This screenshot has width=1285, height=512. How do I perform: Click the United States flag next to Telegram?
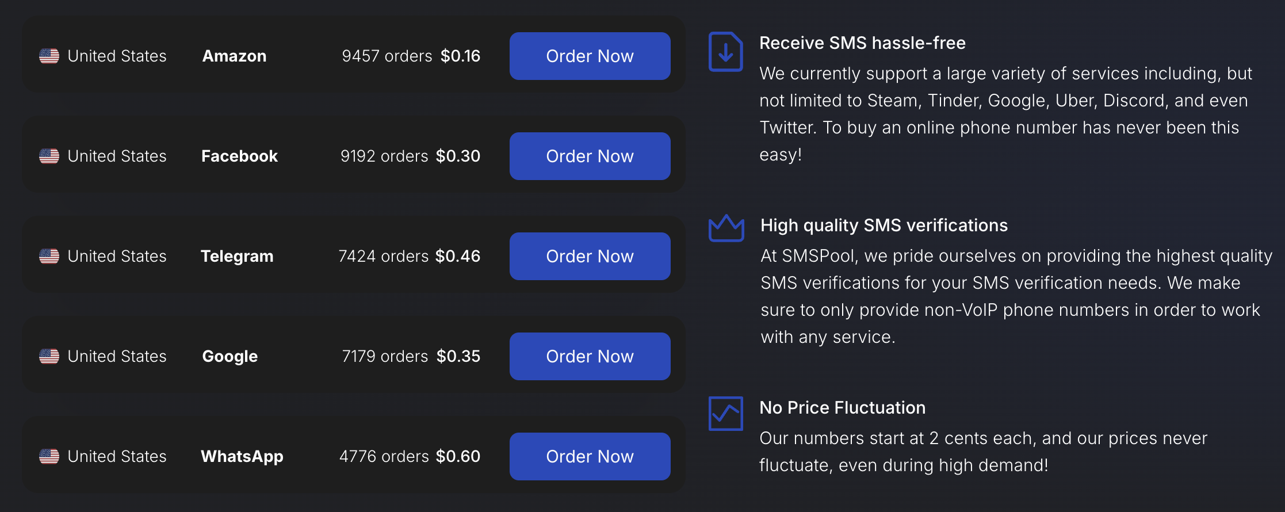(x=49, y=256)
